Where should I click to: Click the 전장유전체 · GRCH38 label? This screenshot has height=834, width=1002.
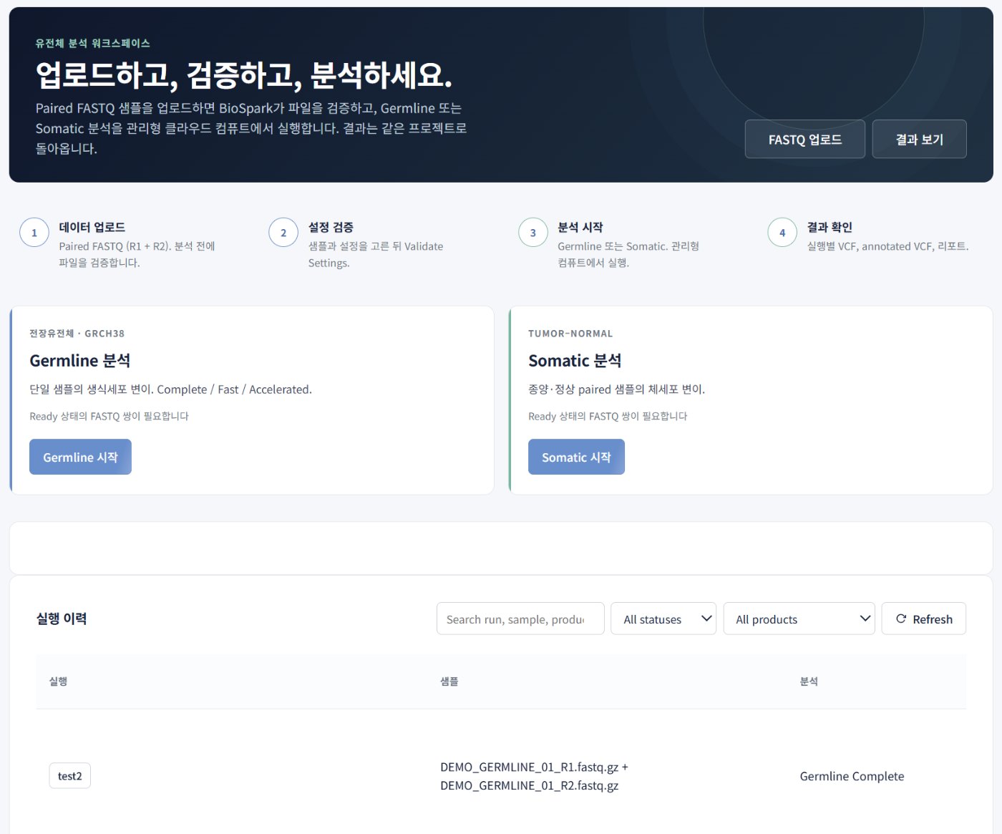point(77,334)
